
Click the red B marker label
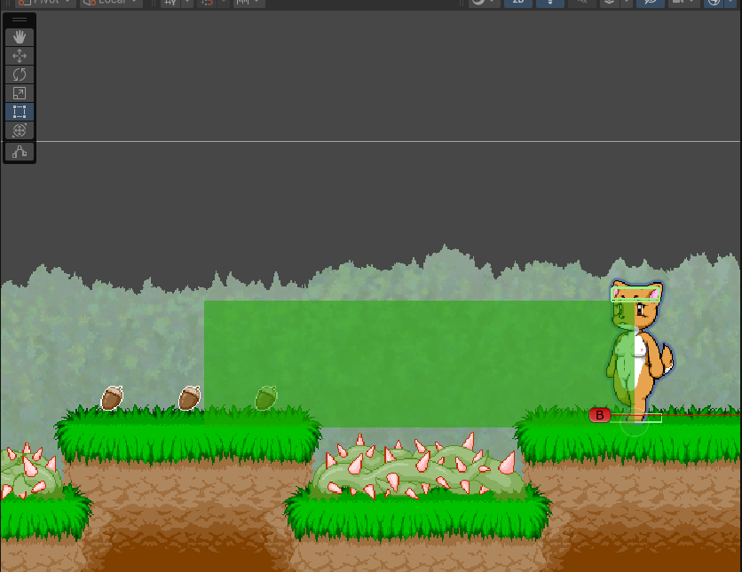(600, 415)
